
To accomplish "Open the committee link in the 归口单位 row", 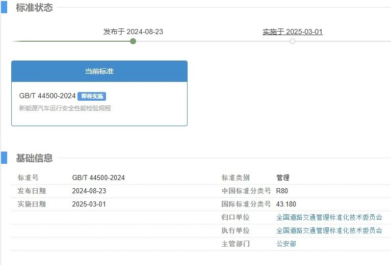I will (329, 217).
